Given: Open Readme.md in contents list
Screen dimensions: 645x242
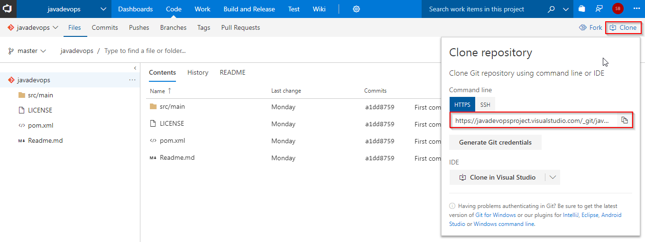Looking at the screenshot, I should (177, 158).
